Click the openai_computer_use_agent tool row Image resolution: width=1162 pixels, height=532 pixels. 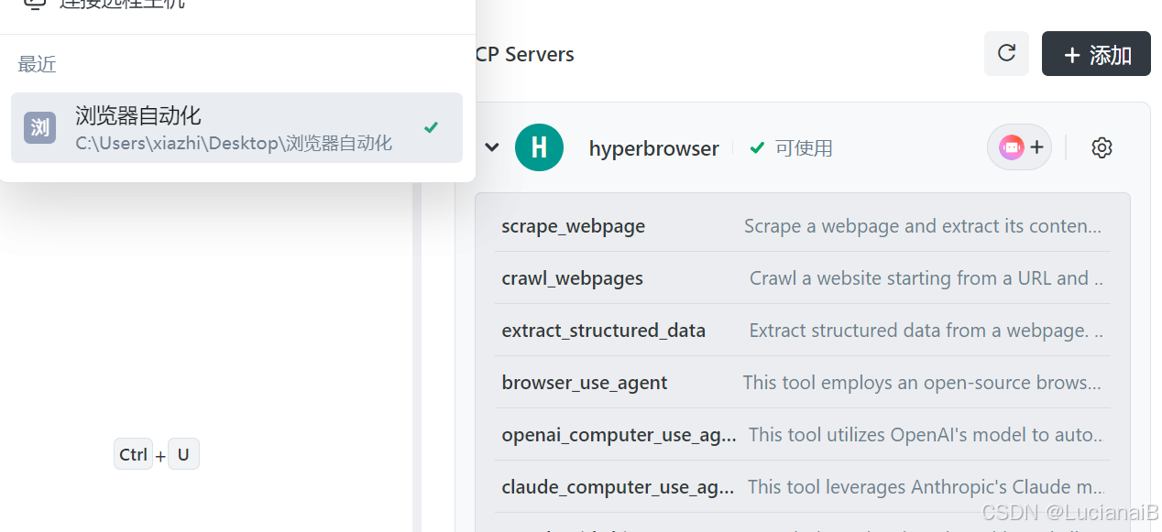pos(802,435)
